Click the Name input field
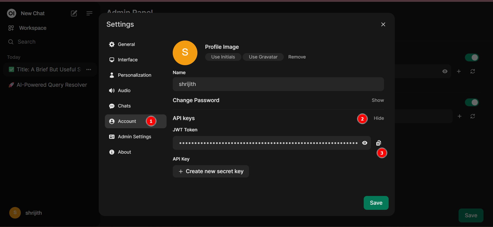Image resolution: width=493 pixels, height=227 pixels. pyautogui.click(x=278, y=84)
